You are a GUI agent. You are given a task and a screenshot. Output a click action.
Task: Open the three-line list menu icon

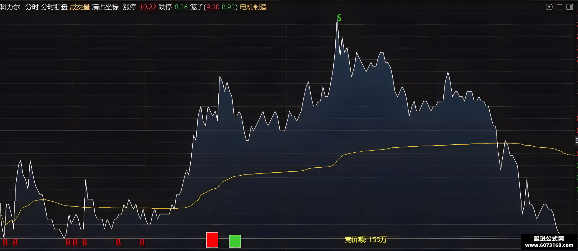click(559, 7)
